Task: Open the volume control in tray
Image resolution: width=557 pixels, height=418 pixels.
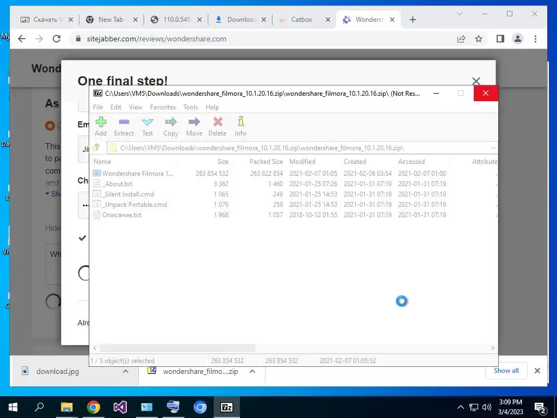Action: coord(487,407)
